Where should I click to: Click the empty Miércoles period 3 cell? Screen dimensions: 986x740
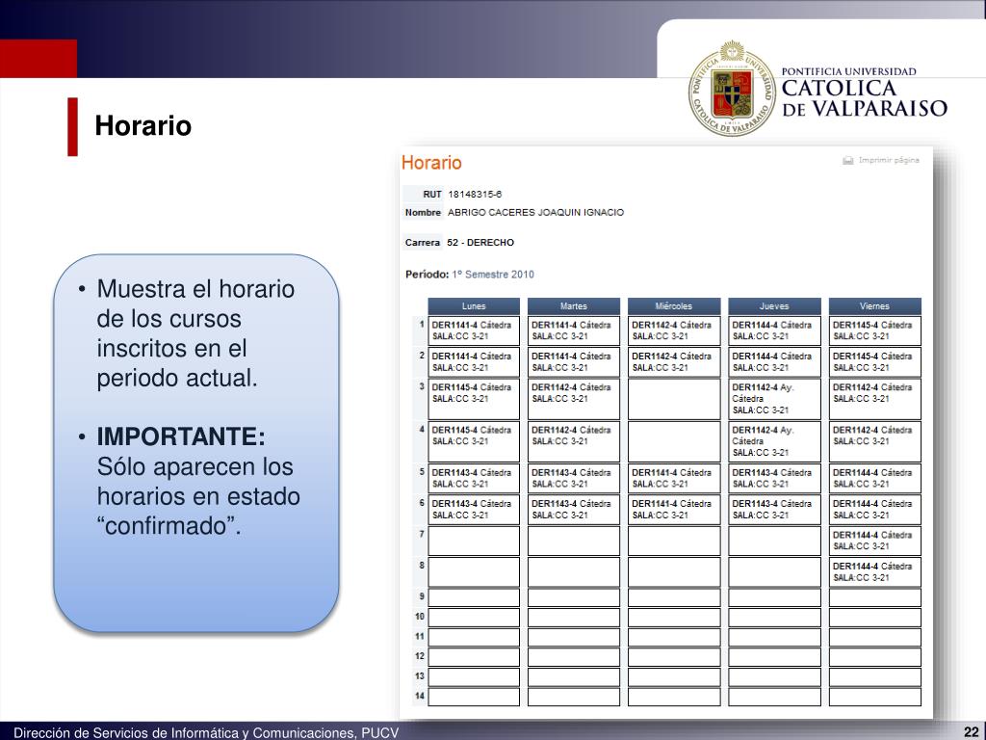point(673,399)
